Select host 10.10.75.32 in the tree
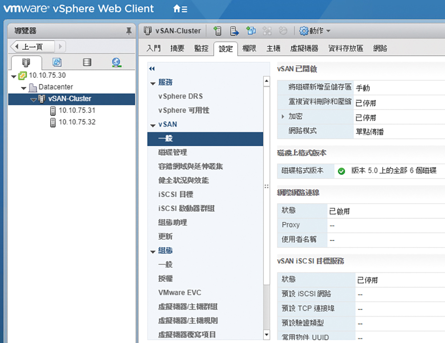The width and height of the screenshot is (445, 343). [x=77, y=122]
